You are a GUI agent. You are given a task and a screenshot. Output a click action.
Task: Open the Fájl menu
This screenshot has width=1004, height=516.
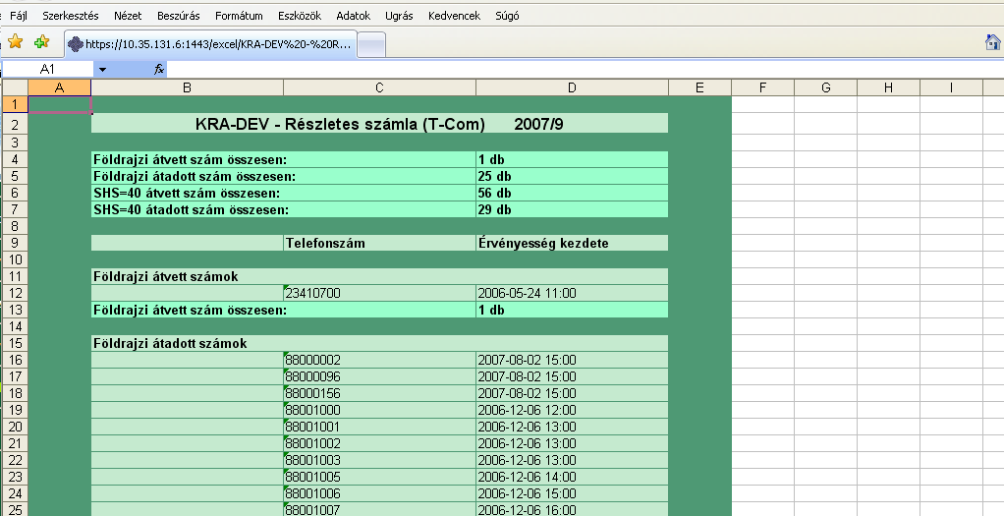click(x=19, y=16)
